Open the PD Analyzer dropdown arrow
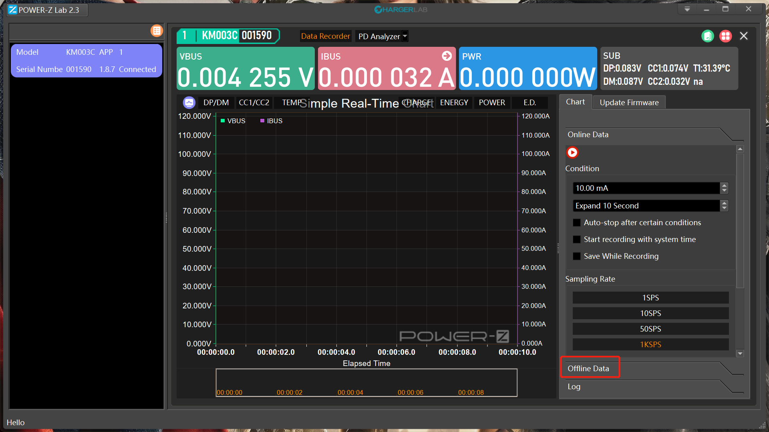This screenshot has height=432, width=769. pyautogui.click(x=405, y=36)
